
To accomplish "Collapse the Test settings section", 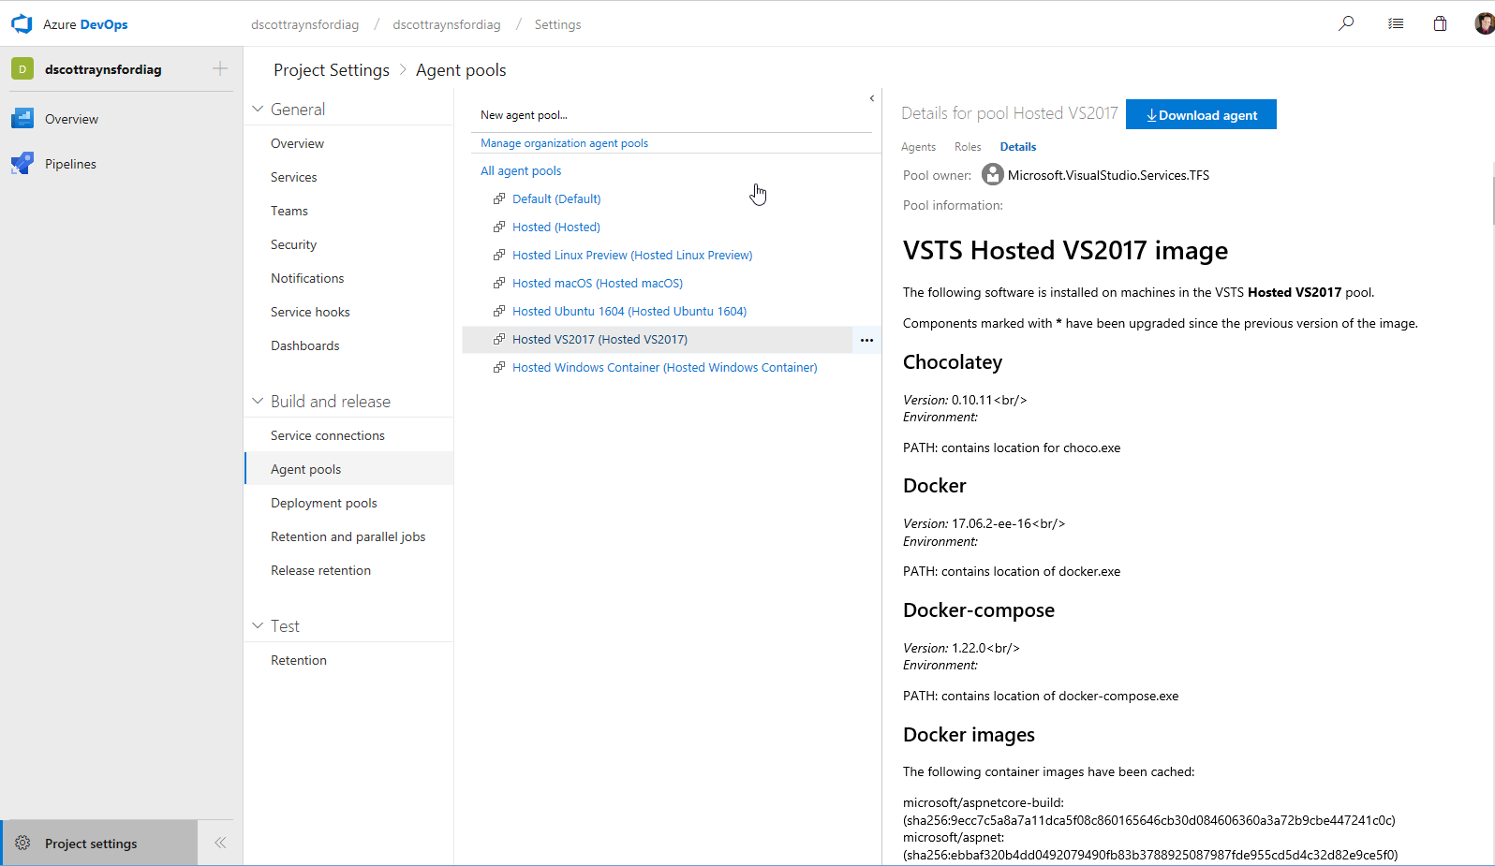I will point(259,626).
